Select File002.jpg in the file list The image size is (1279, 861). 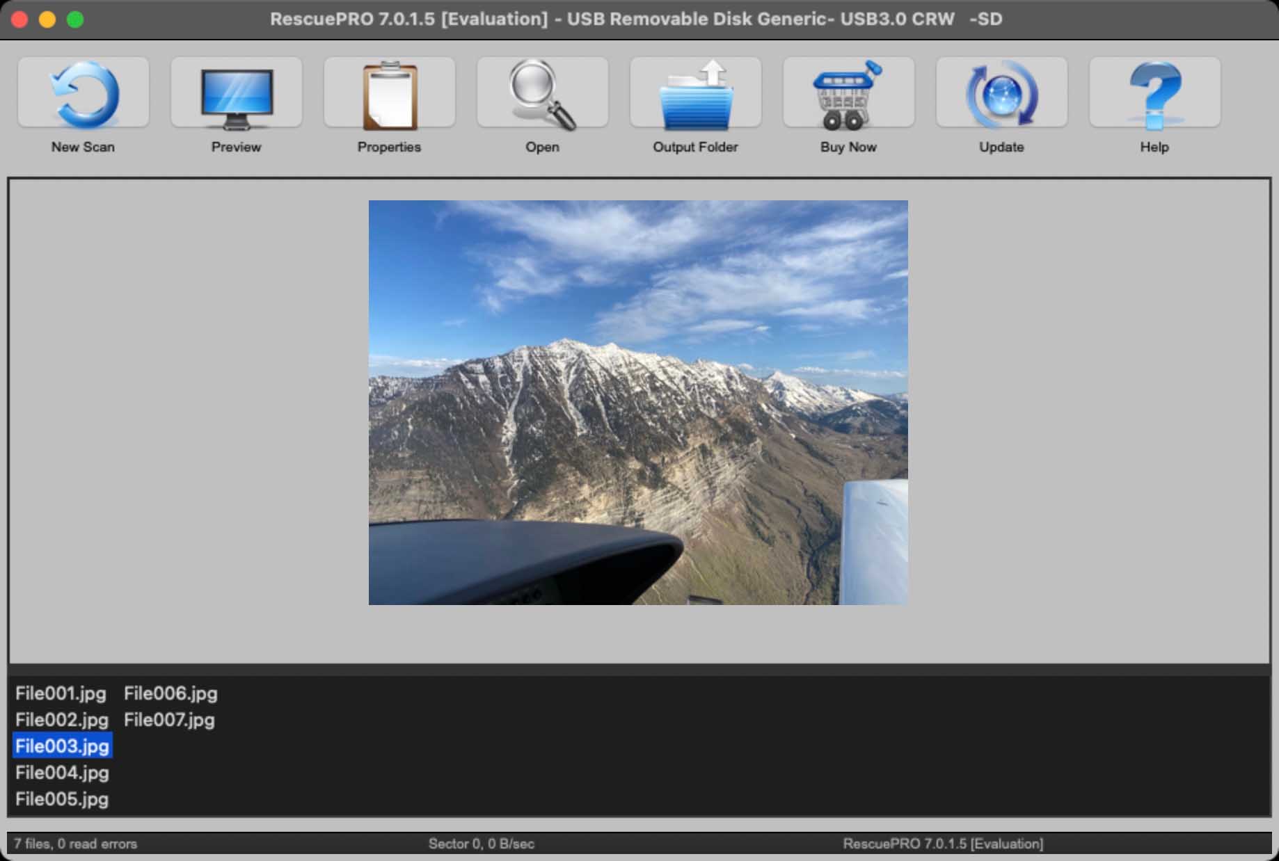(62, 720)
